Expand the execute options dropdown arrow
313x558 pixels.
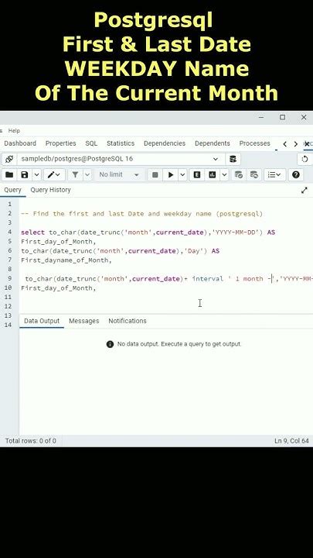point(182,174)
